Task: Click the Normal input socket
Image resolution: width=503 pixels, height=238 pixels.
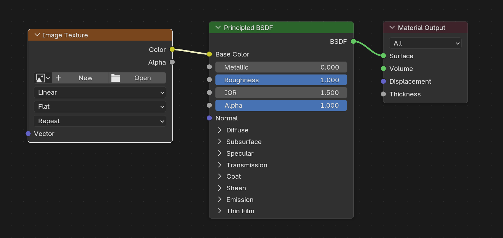Action: pos(209,118)
